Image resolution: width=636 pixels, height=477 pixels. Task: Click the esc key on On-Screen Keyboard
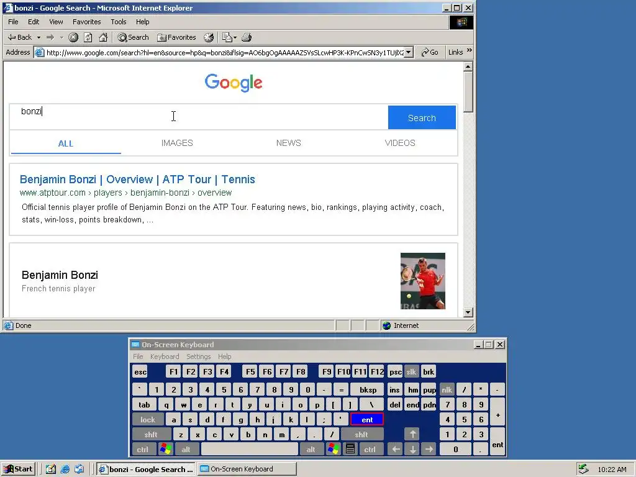click(140, 372)
